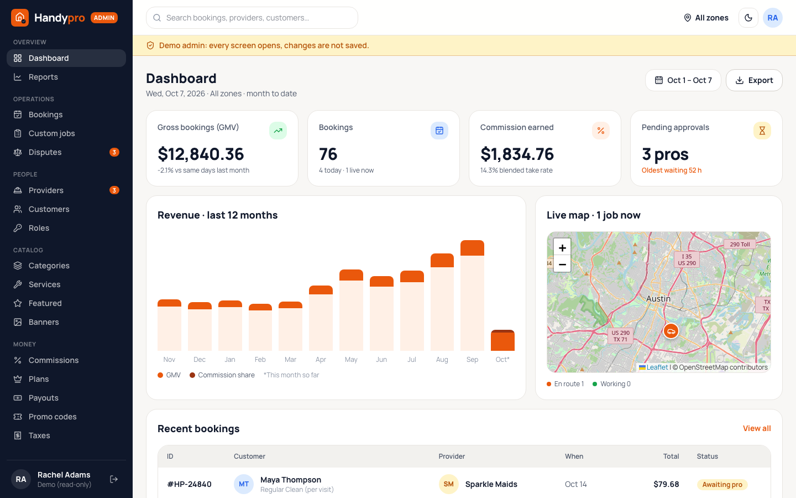Screen dimensions: 796x498
Task: Click the Sparkle Maids SM avatar
Action: point(449,484)
